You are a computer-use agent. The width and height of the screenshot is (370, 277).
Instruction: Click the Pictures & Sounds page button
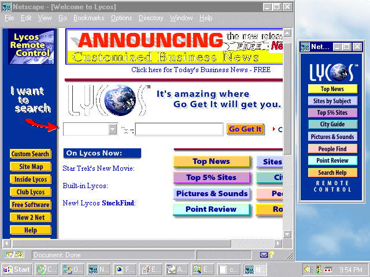(x=212, y=194)
